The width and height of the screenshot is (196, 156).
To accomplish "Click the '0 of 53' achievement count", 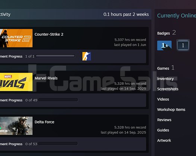I will click(31, 144).
